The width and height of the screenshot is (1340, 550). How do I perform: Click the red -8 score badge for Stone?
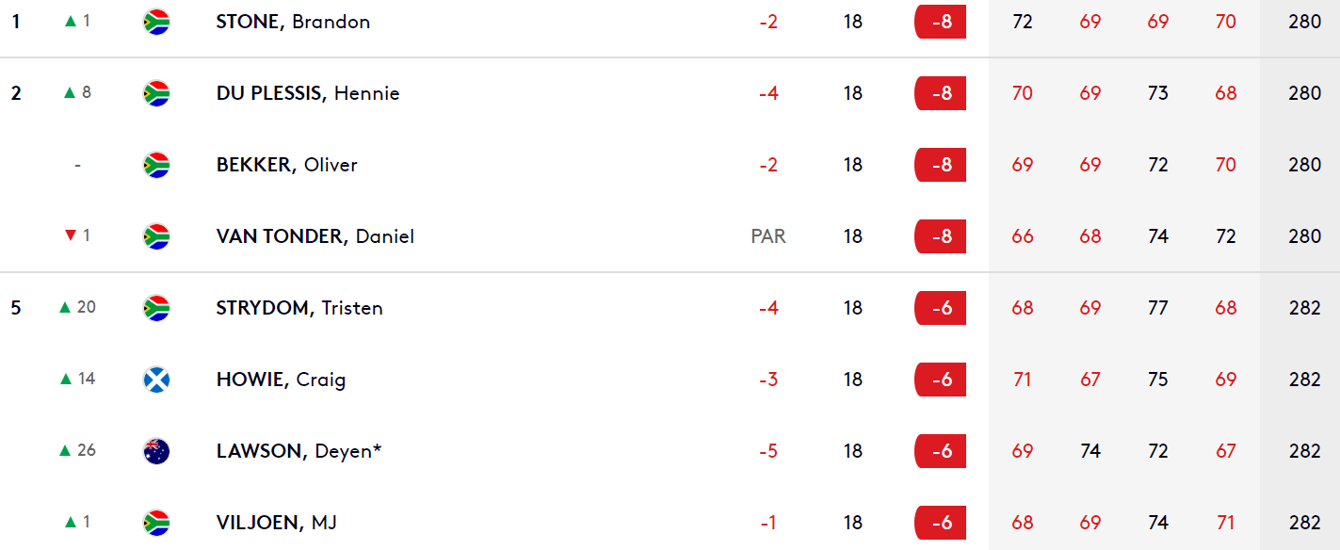(x=940, y=22)
